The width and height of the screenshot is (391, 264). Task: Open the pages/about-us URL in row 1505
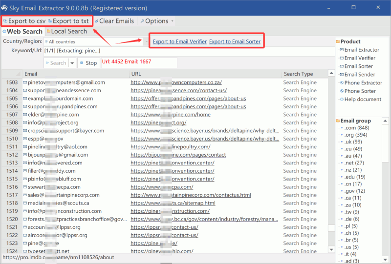[188, 99]
